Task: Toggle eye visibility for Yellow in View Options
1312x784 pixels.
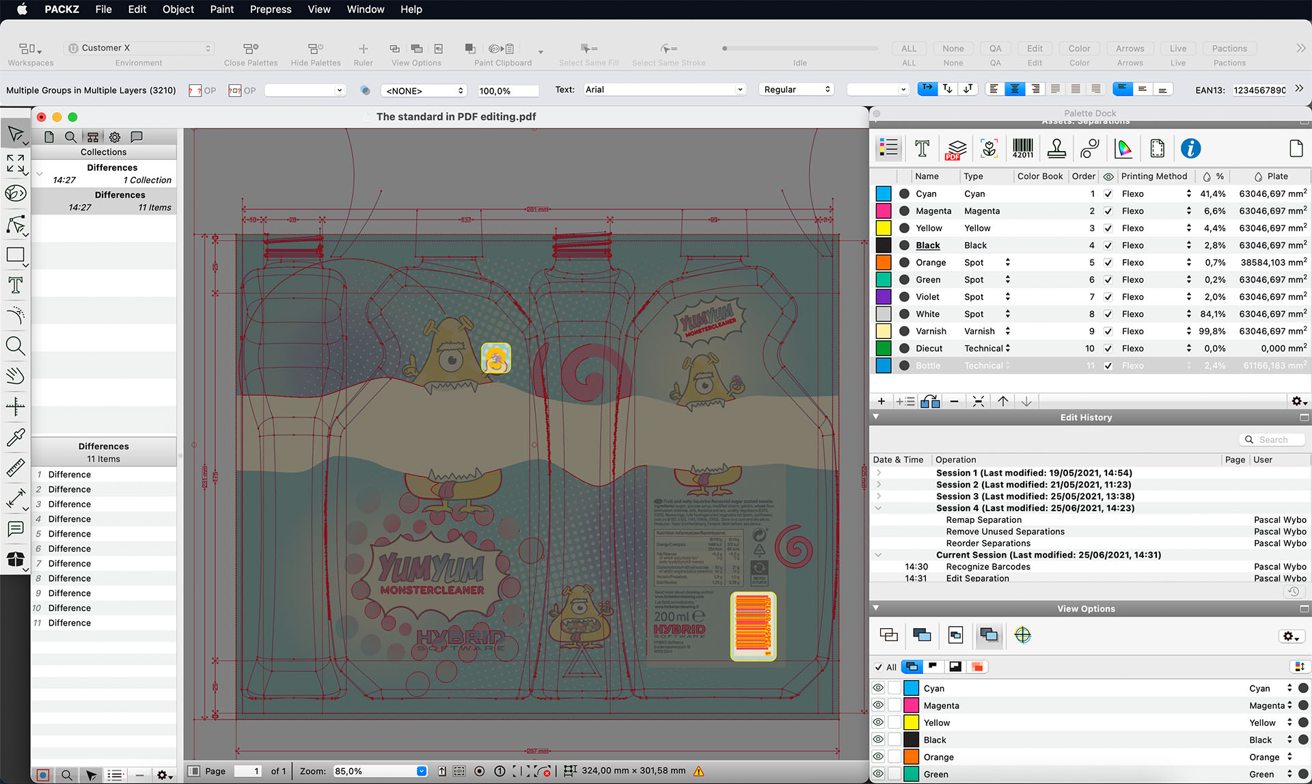Action: tap(878, 722)
